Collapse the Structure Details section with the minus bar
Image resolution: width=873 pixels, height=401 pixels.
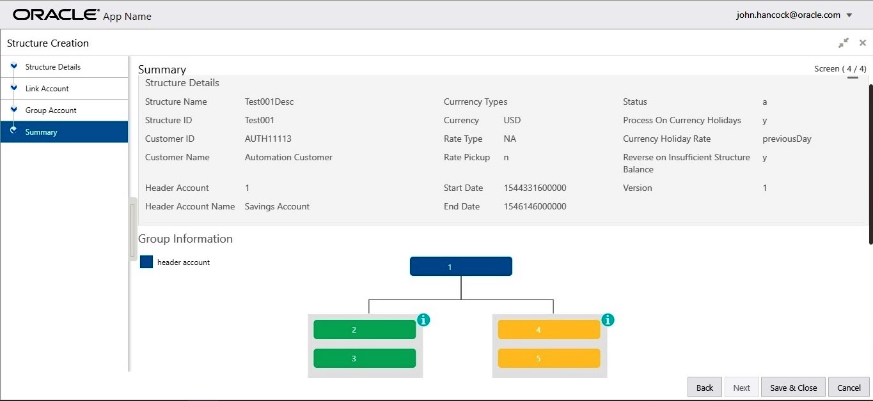tap(853, 78)
